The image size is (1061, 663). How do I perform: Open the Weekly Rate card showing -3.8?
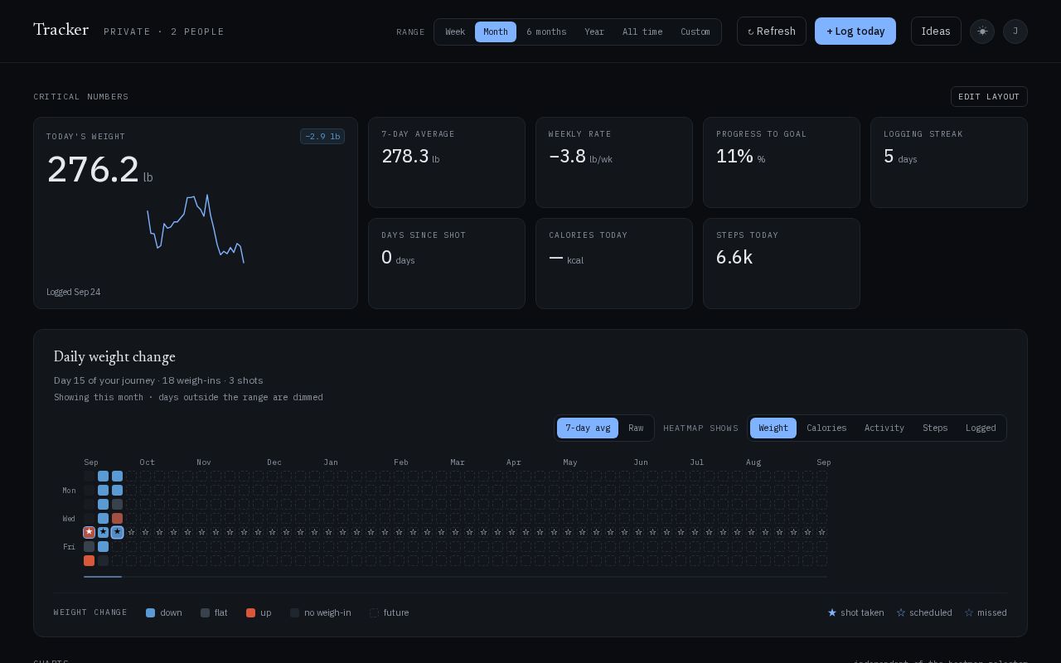(614, 162)
